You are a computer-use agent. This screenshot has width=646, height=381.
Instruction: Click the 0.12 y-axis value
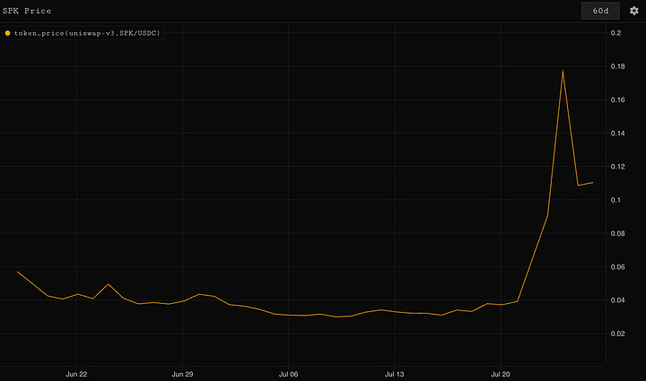617,167
